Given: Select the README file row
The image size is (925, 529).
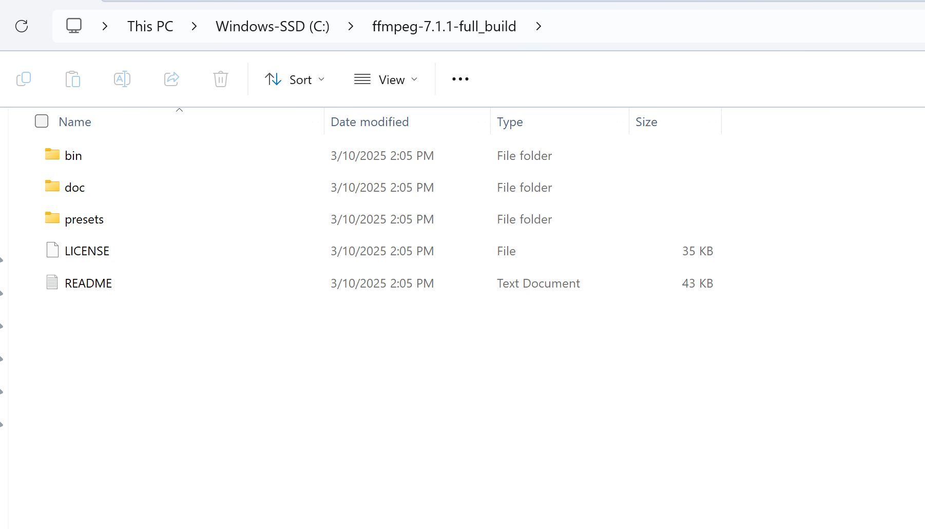Looking at the screenshot, I should click(88, 283).
